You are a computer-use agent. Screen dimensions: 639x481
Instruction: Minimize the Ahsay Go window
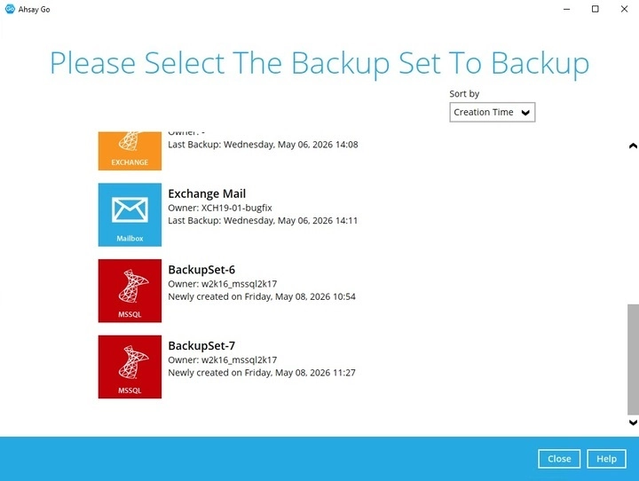pos(566,9)
